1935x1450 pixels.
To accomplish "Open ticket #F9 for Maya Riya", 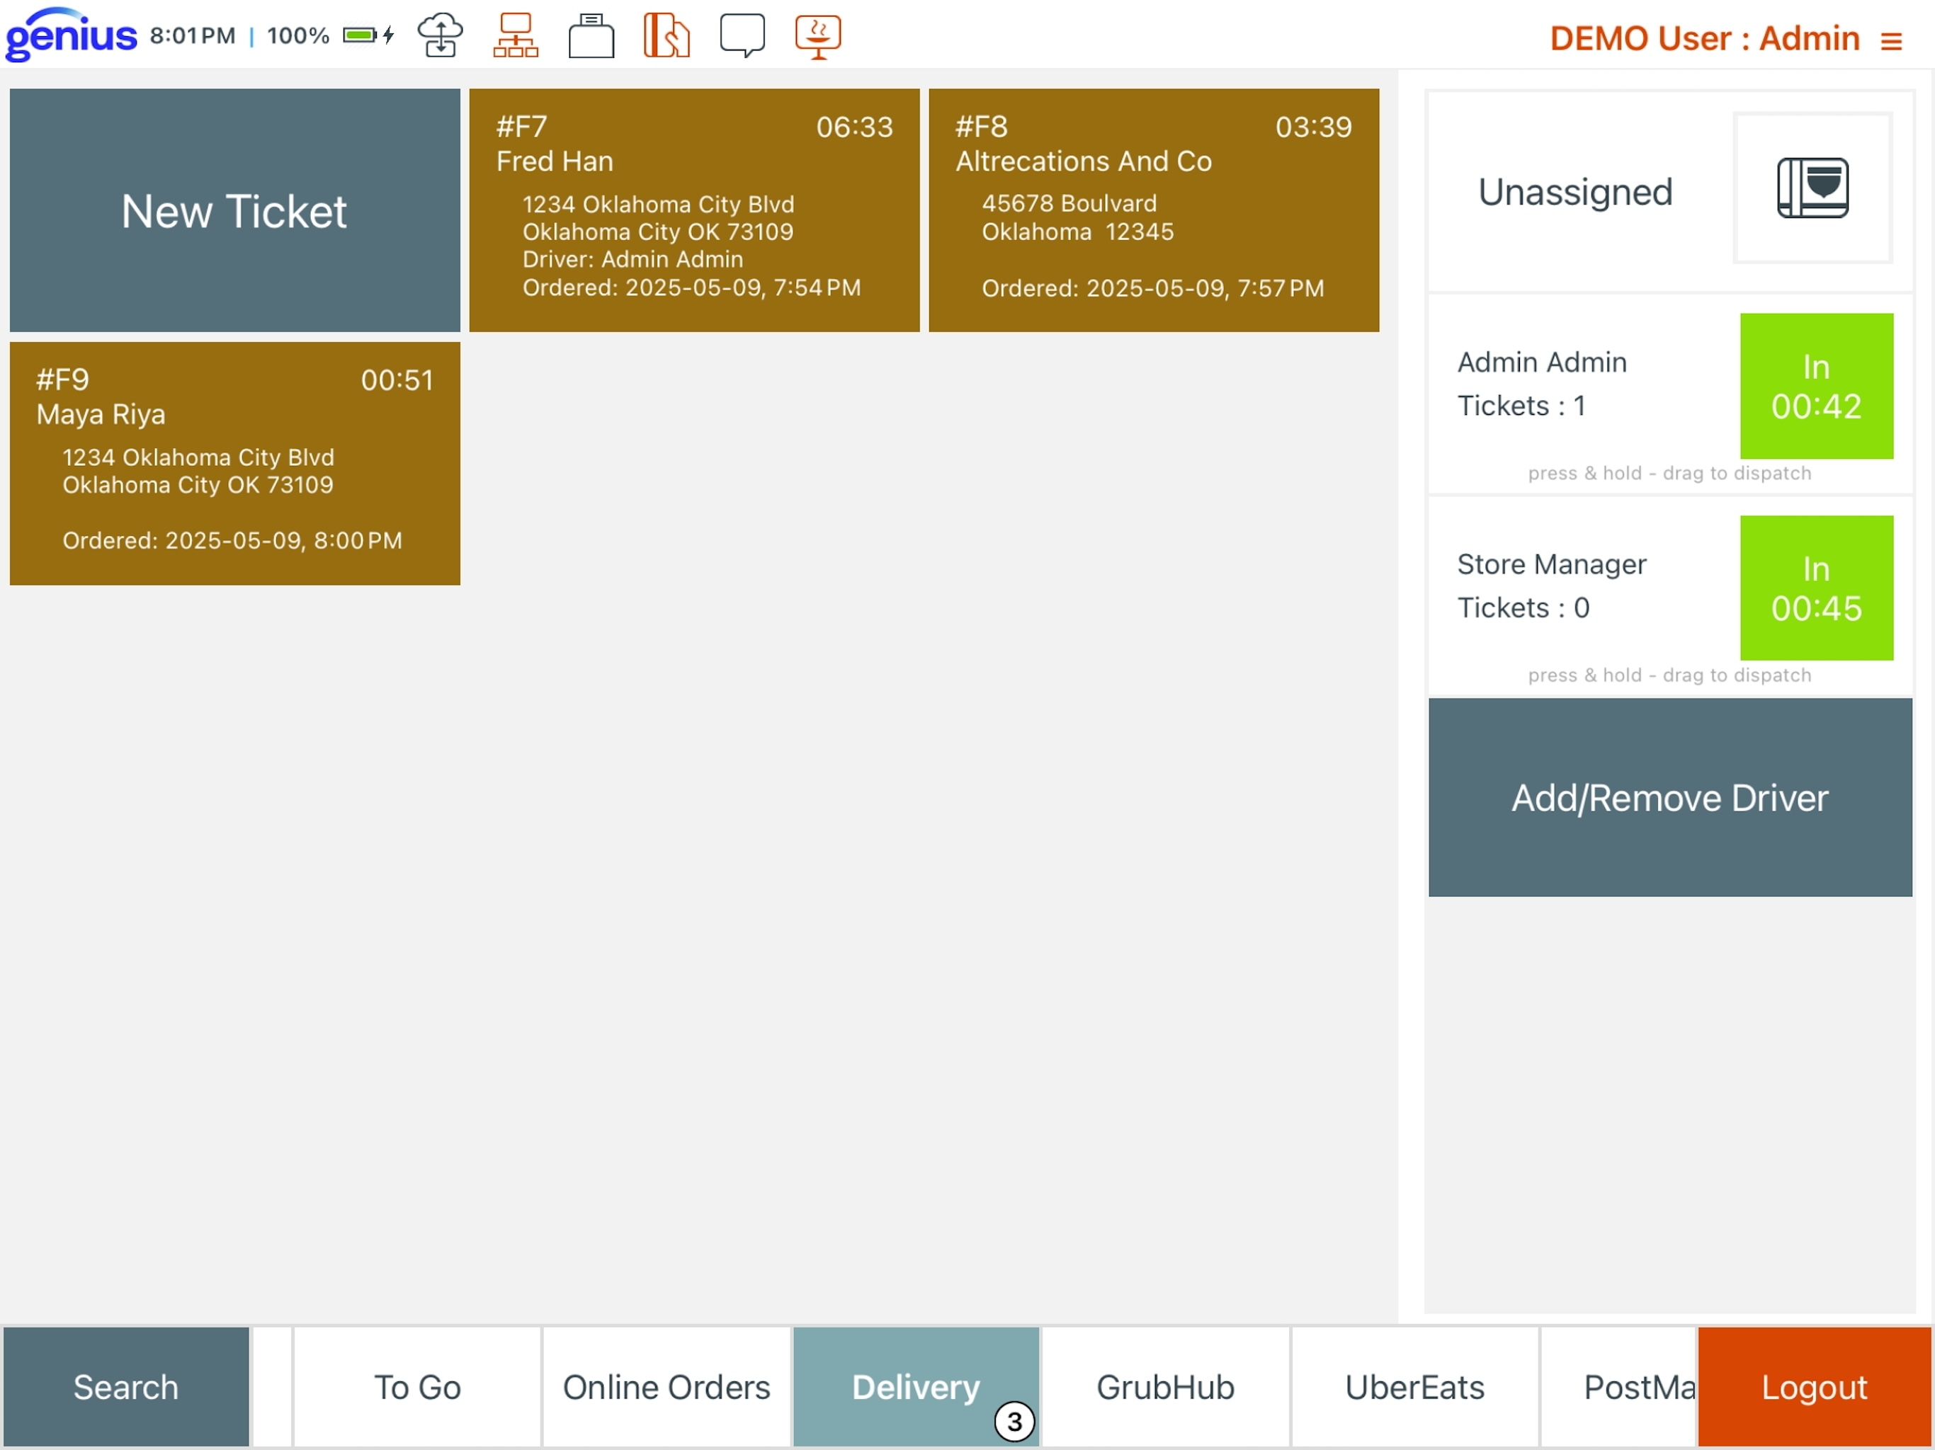I will 234,464.
